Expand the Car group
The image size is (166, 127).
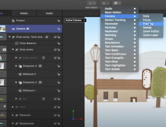tap(16, 99)
